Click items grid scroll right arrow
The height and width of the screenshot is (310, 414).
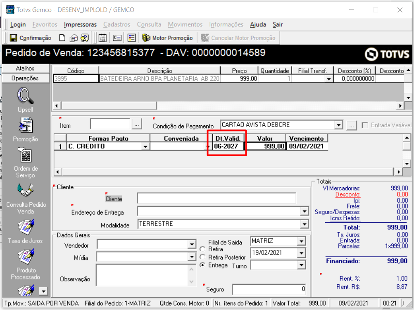pyautogui.click(x=400, y=106)
